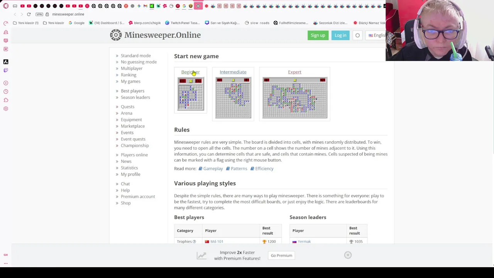Open the Intermediate difficulty link
The height and width of the screenshot is (278, 494).
(x=233, y=72)
